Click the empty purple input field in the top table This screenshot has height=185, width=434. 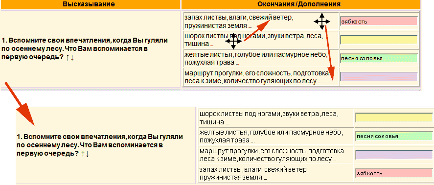379,76
